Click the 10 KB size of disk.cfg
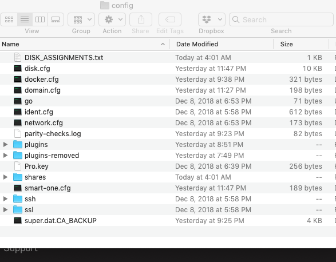This screenshot has width=336, height=262. [312, 69]
